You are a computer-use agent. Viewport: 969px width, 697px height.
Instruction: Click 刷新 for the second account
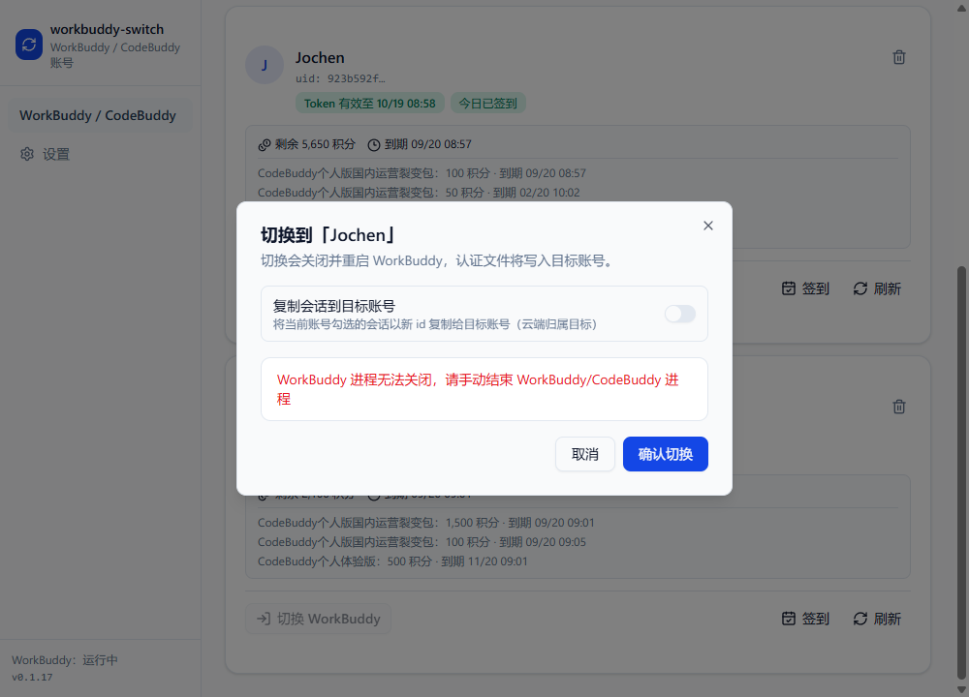pos(877,619)
